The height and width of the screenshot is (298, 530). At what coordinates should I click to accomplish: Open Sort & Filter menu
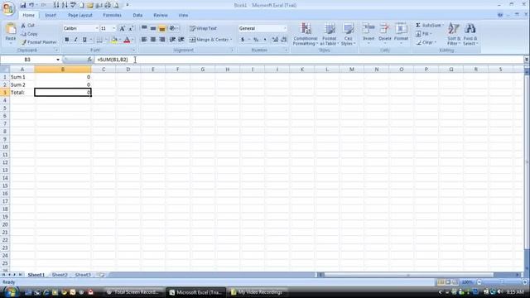(x=454, y=34)
